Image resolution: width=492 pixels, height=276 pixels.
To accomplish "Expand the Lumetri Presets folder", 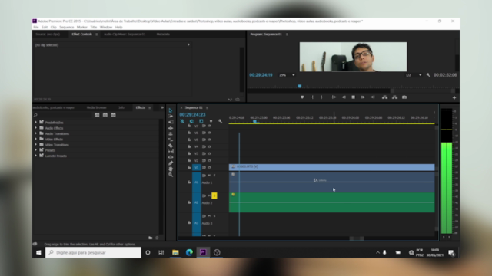I will click(x=36, y=156).
